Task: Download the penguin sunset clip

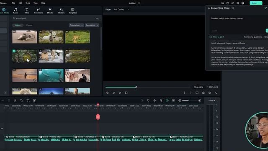Action: 35,80
